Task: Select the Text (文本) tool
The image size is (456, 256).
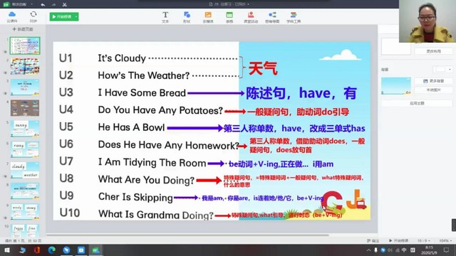Action: point(165,17)
